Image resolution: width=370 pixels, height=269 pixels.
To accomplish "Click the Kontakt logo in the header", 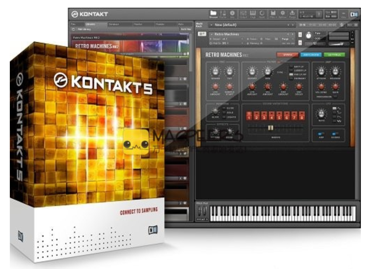I will pos(90,14).
